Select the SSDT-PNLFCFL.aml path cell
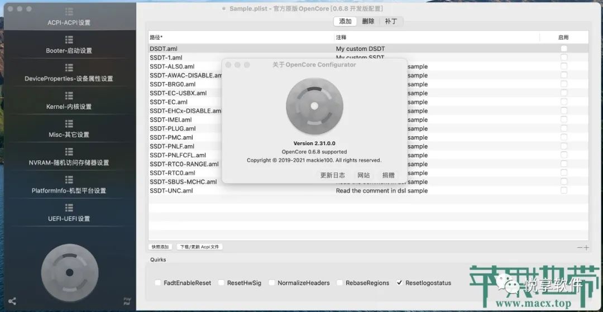 click(178, 155)
